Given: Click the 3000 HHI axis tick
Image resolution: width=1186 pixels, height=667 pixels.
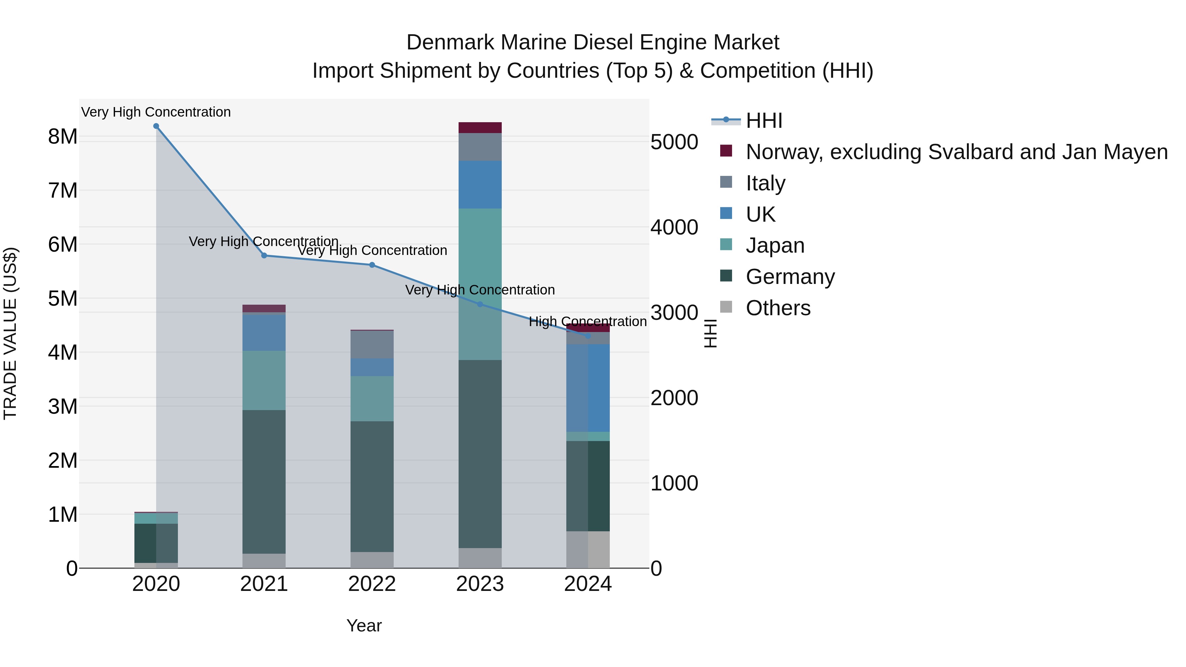Looking at the screenshot, I should pyautogui.click(x=674, y=313).
